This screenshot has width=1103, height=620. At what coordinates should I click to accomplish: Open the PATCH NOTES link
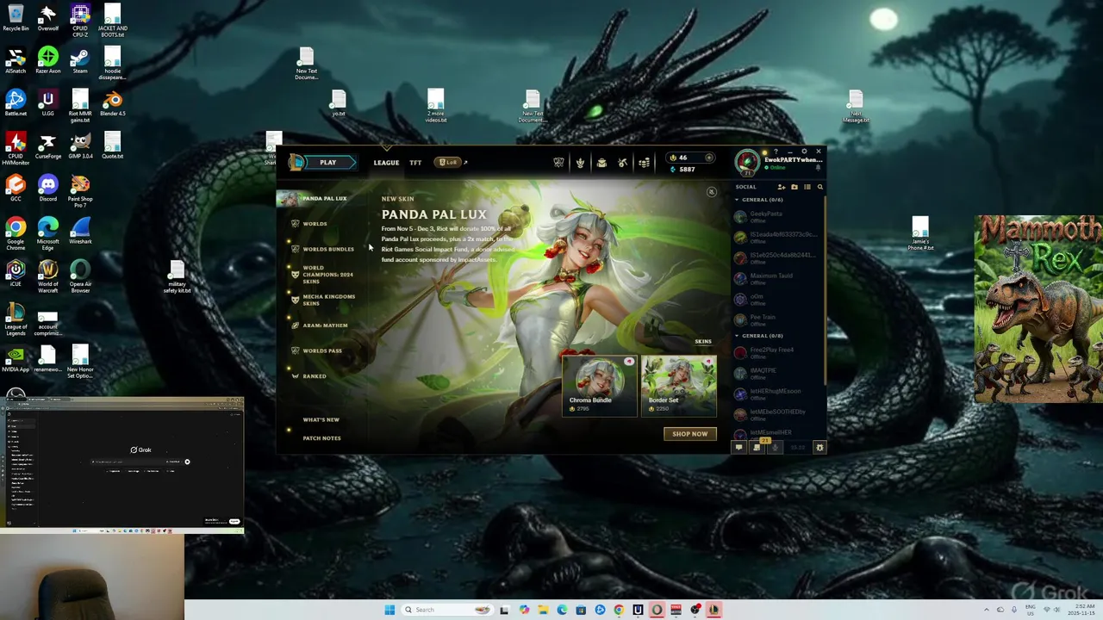pos(321,438)
